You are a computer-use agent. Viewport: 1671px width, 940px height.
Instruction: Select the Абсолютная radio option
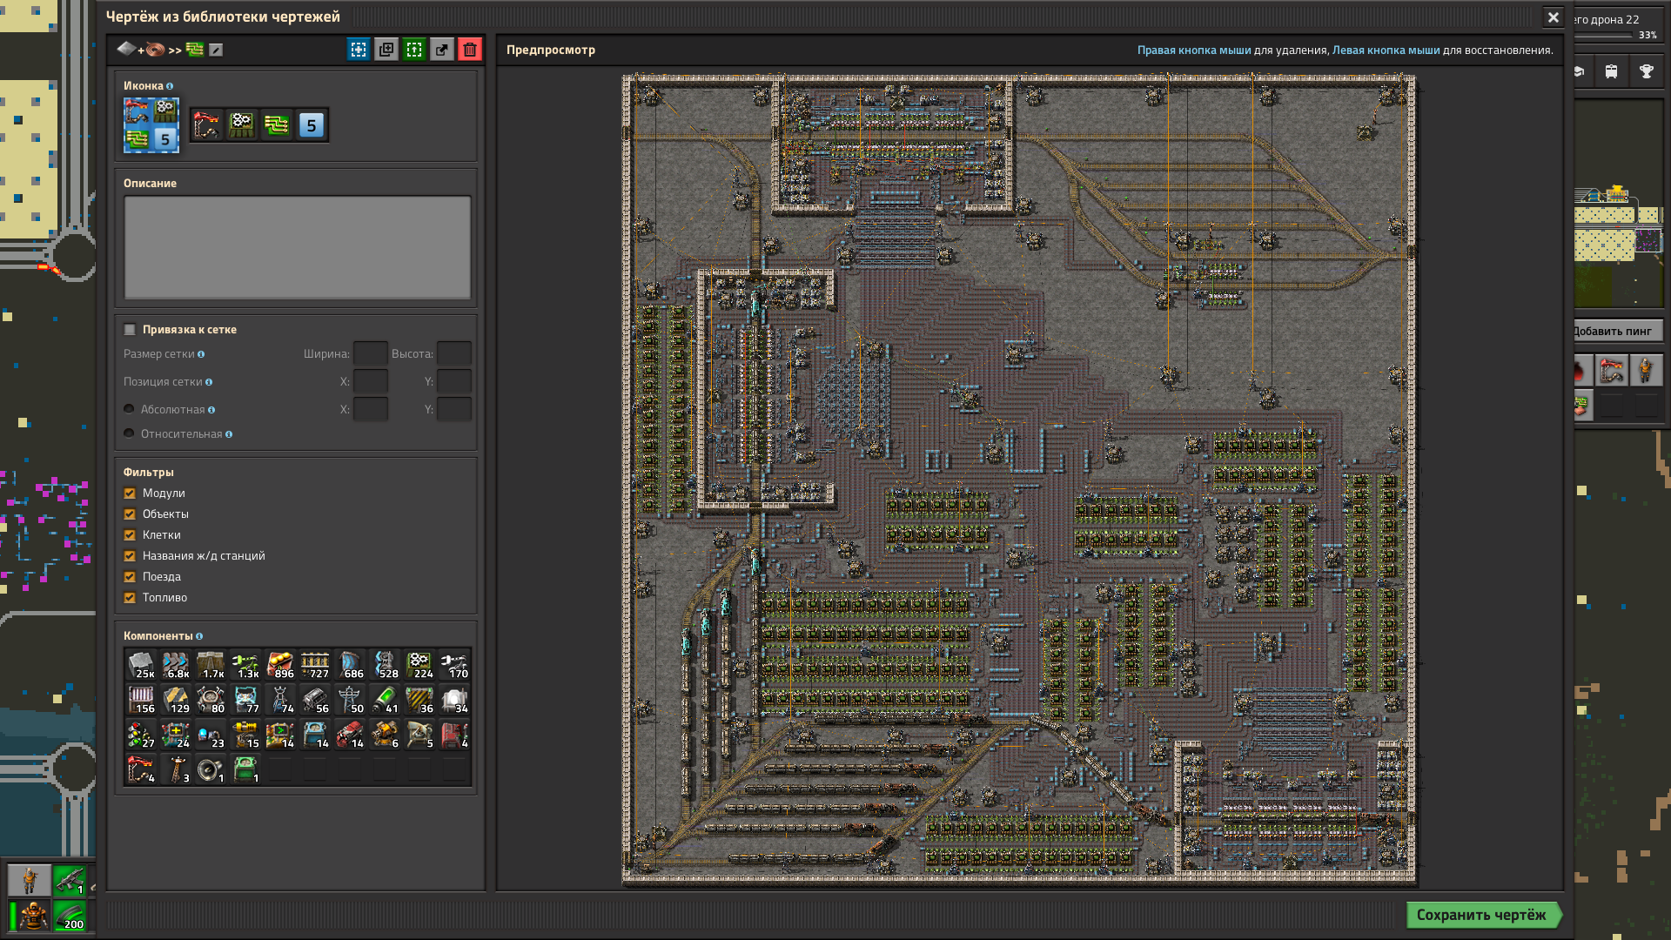pyautogui.click(x=129, y=409)
